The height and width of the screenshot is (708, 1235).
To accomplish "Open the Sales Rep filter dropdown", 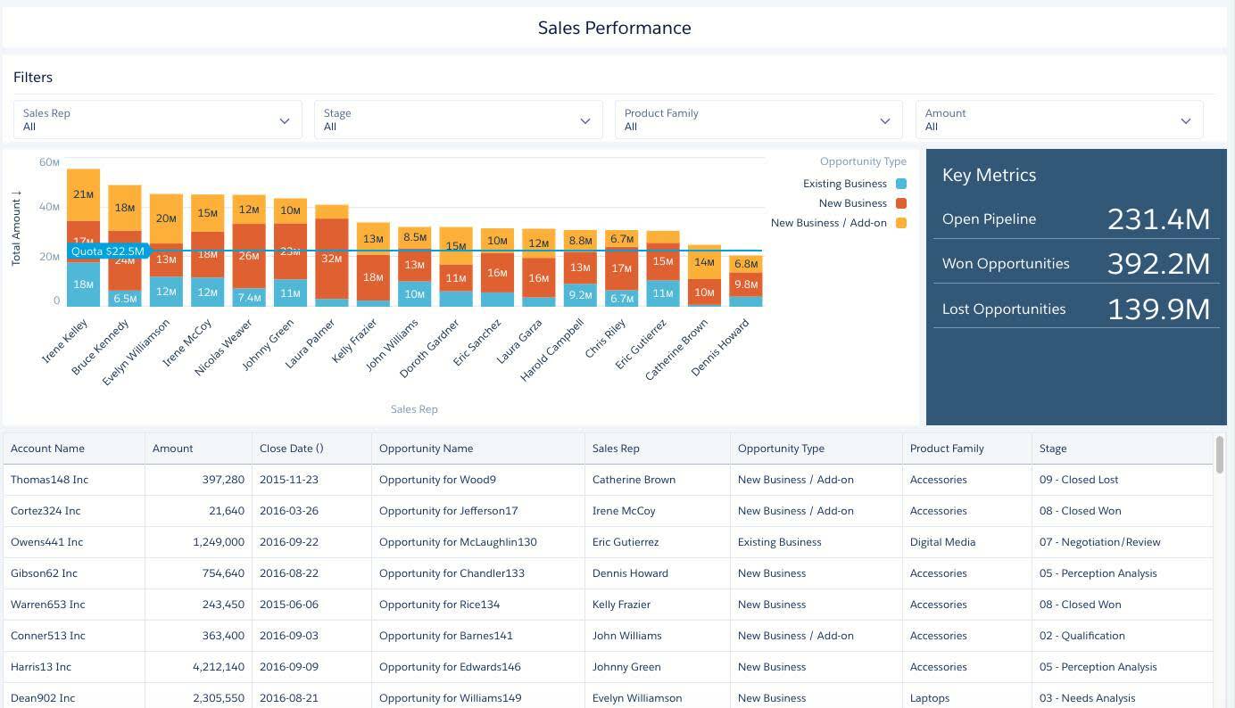I will tap(158, 119).
